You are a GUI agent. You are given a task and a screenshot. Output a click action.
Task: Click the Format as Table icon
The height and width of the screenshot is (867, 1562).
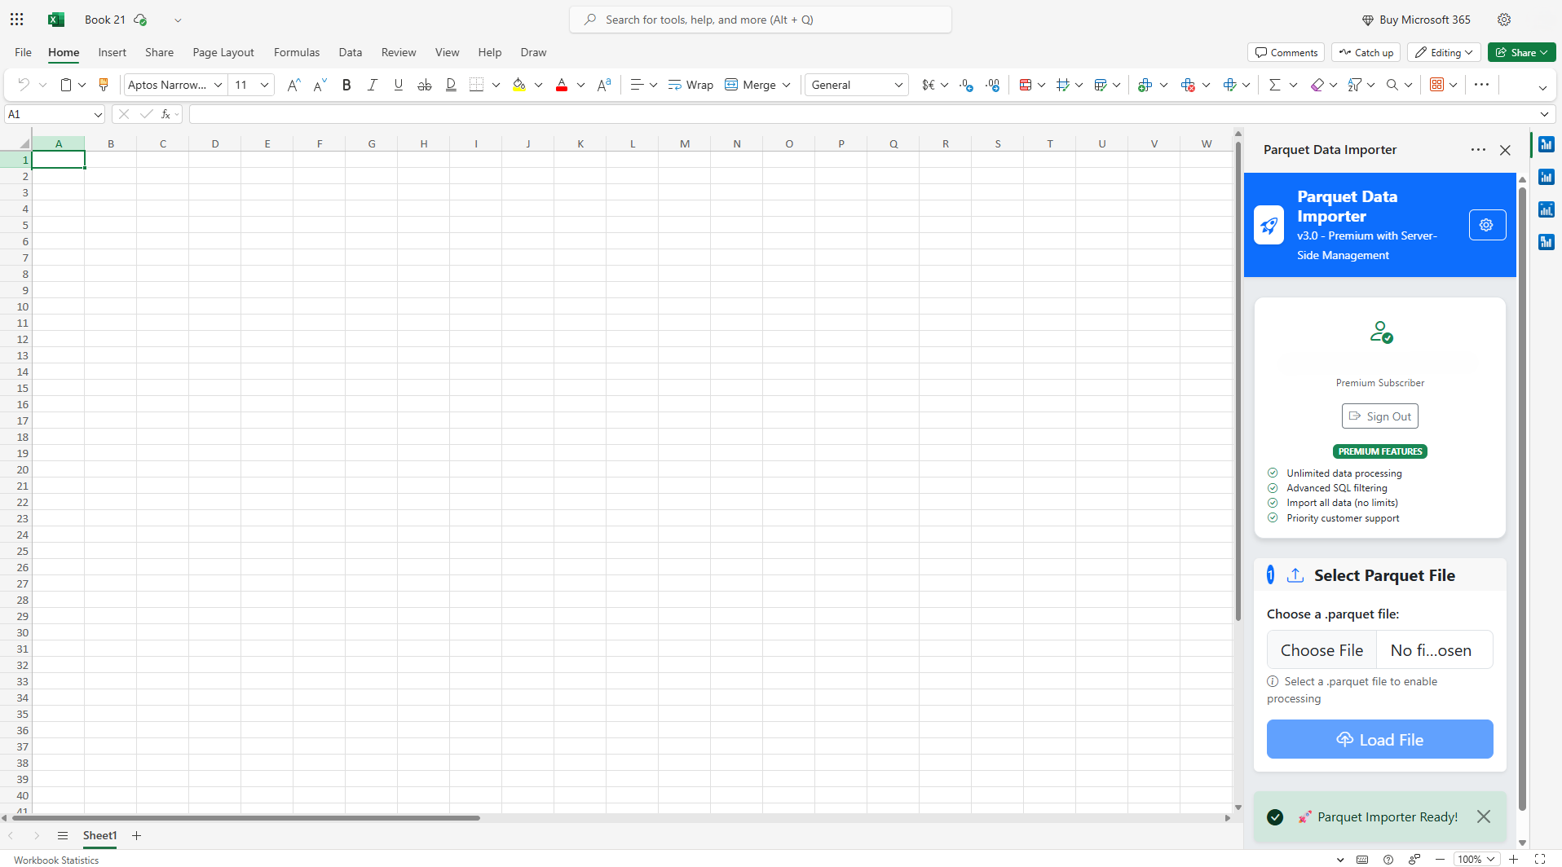[x=1101, y=85]
